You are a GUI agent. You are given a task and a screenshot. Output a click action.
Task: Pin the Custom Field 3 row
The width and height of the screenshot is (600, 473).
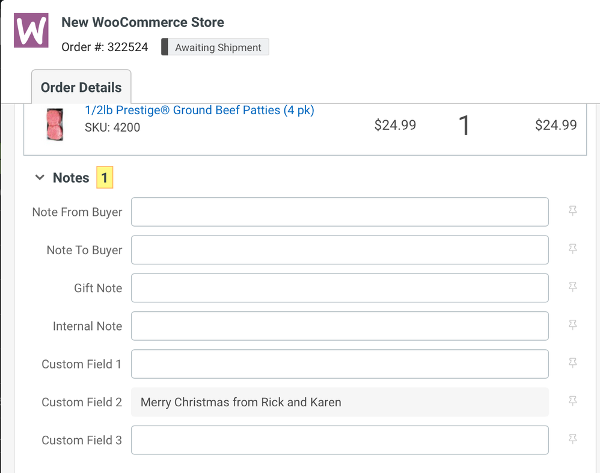(572, 439)
